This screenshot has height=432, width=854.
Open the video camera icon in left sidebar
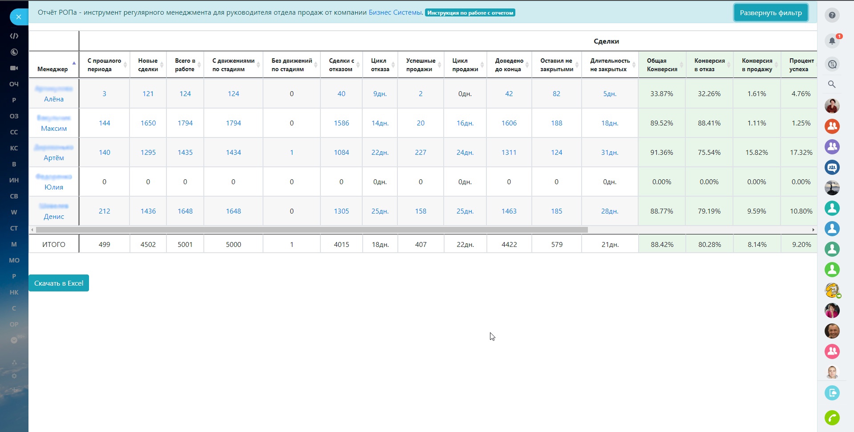14,68
